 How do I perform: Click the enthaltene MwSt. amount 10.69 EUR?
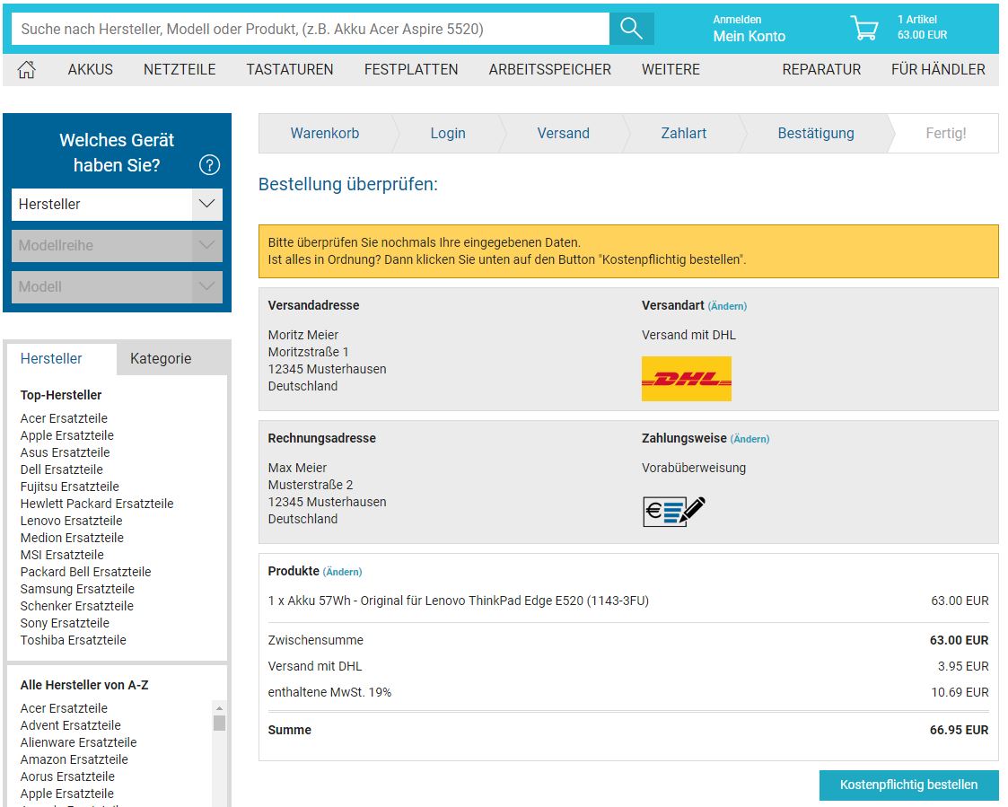(x=960, y=692)
